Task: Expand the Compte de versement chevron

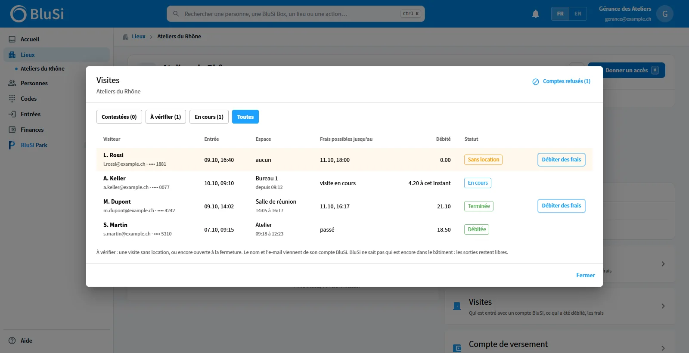Action: [x=663, y=348]
